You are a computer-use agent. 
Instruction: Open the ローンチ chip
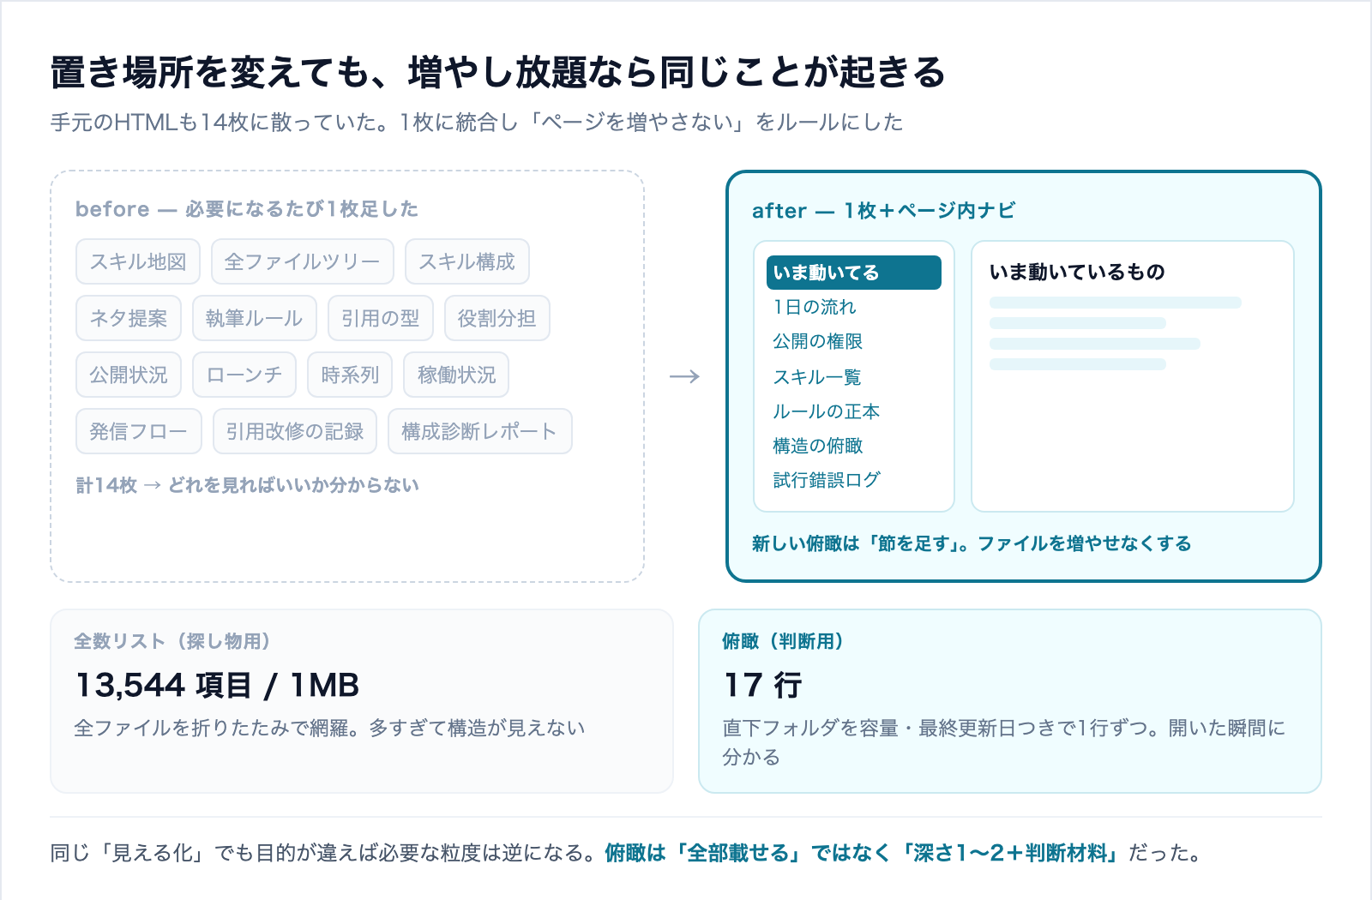pos(244,375)
